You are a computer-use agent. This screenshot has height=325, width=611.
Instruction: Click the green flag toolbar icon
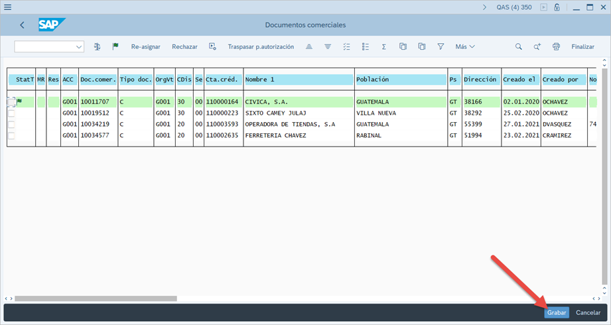115,46
